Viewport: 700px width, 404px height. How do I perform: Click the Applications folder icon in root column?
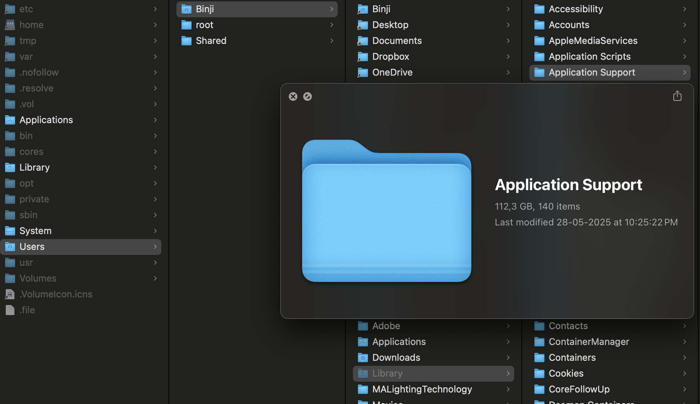point(10,120)
